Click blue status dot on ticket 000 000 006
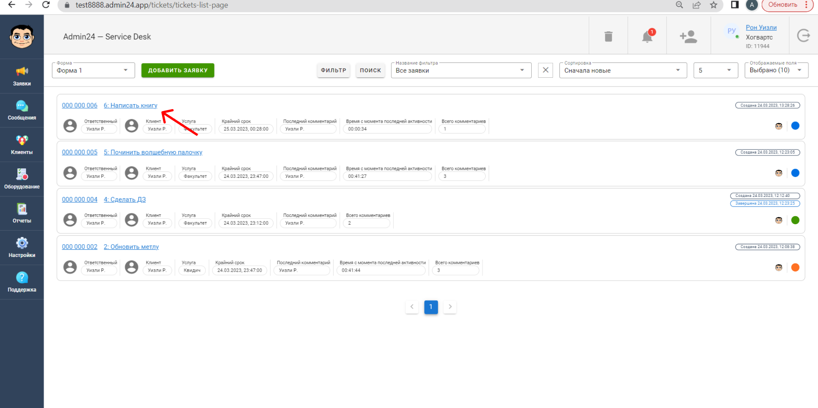Image resolution: width=818 pixels, height=408 pixels. coord(795,126)
